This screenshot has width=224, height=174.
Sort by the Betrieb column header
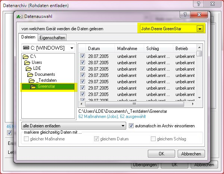point(185,49)
